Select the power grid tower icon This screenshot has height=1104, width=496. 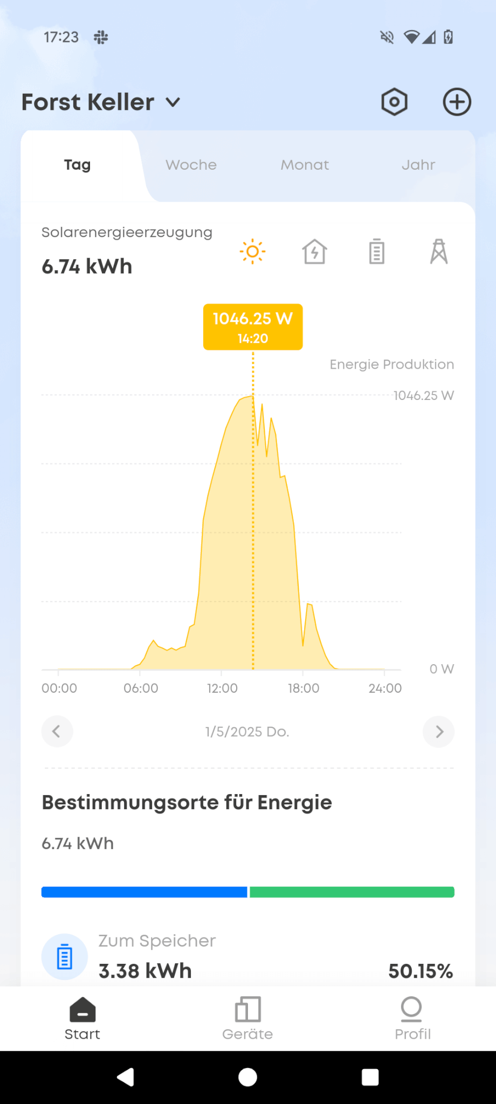click(439, 252)
